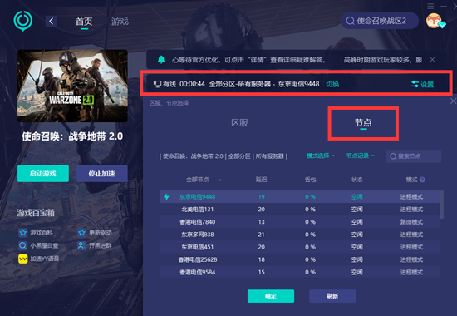457x316 pixels.
Task: Switch to 游戏 tab
Action: click(120, 22)
